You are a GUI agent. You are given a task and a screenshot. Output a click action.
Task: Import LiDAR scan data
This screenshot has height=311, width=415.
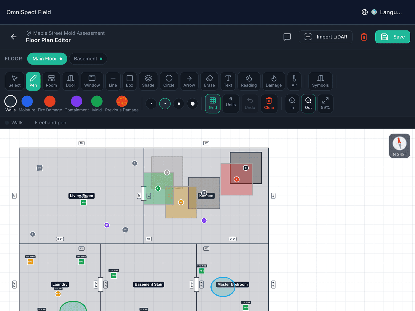pyautogui.click(x=325, y=37)
